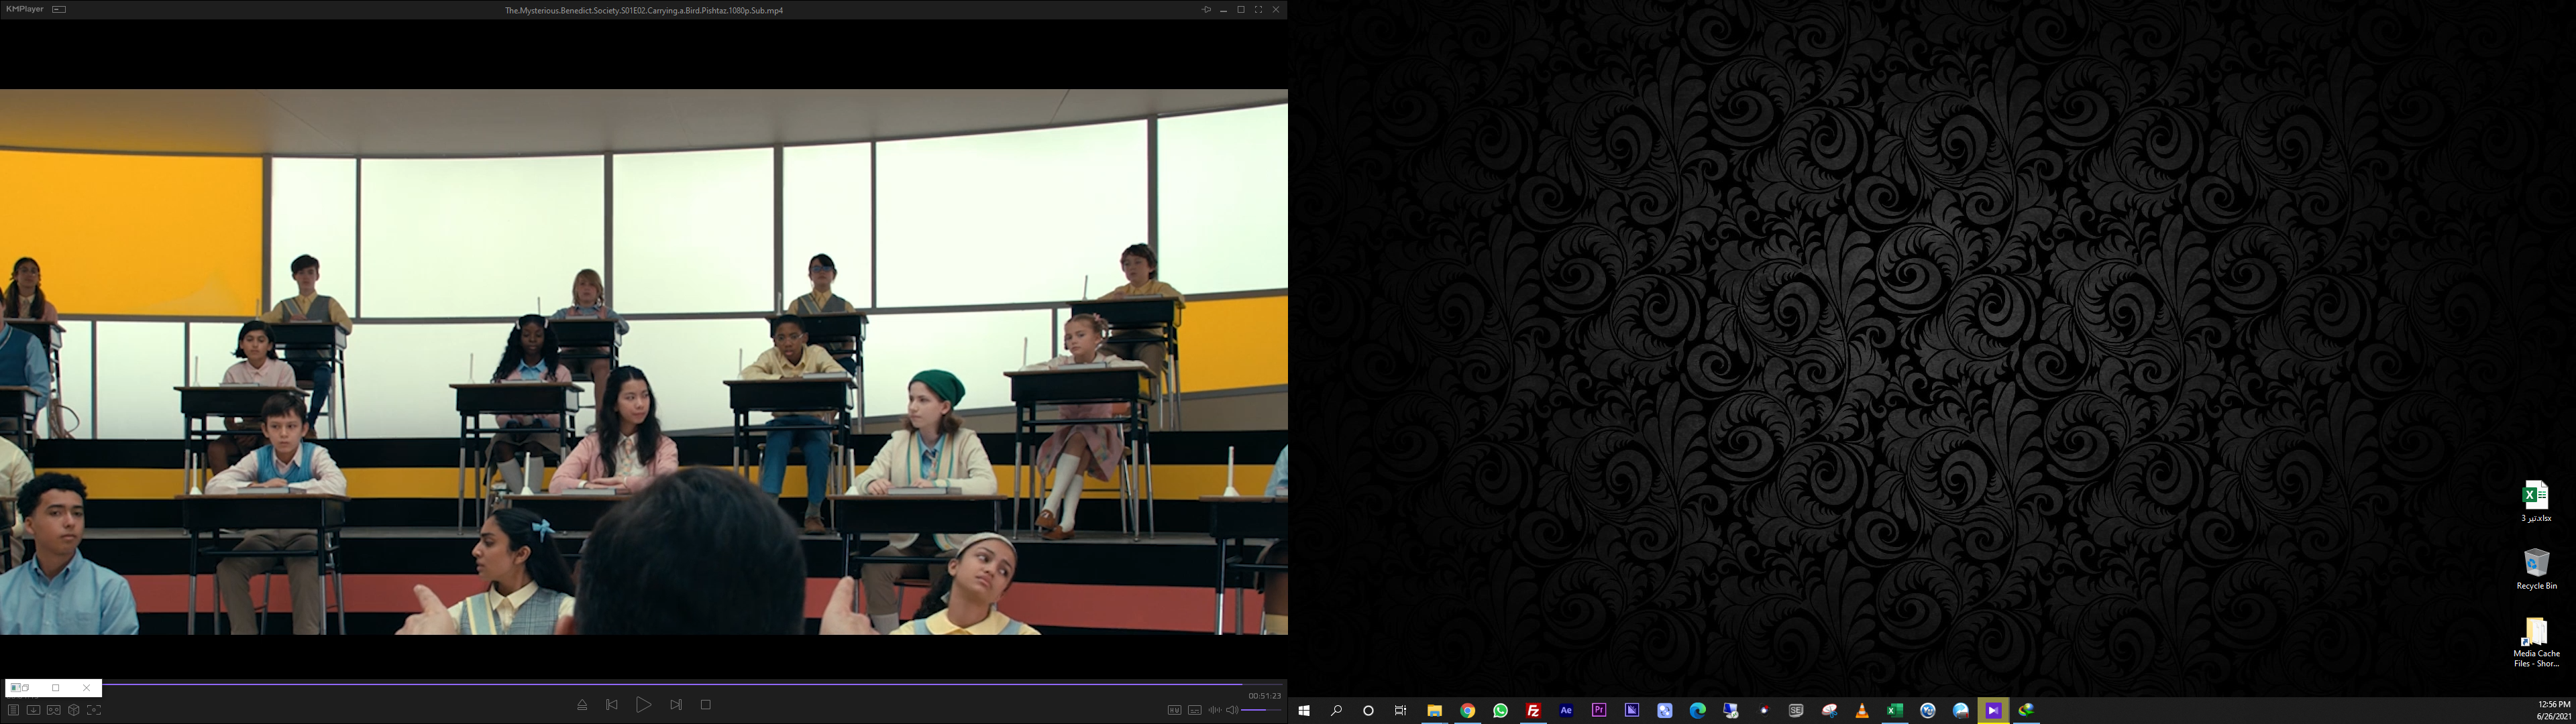Skip to the next track
Screen dimensions: 2576x724
click(x=676, y=705)
